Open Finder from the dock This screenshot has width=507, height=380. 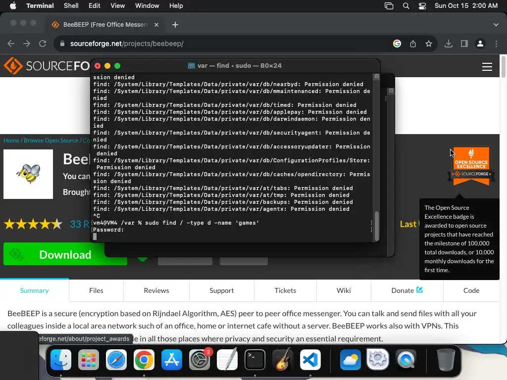(x=61, y=360)
